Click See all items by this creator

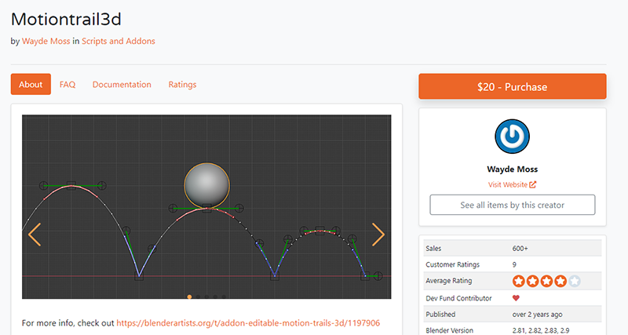click(512, 205)
